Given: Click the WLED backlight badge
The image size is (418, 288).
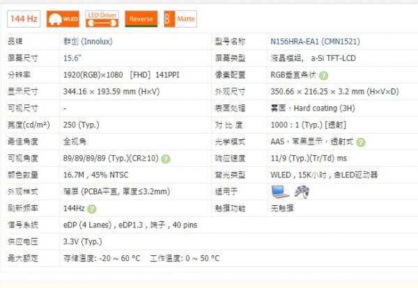Looking at the screenshot, I should click(x=63, y=19).
